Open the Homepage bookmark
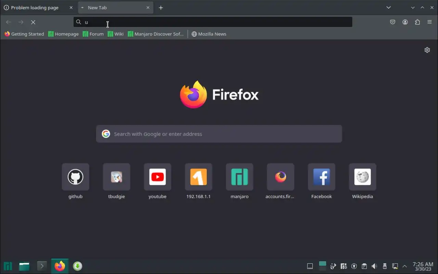 pyautogui.click(x=63, y=34)
